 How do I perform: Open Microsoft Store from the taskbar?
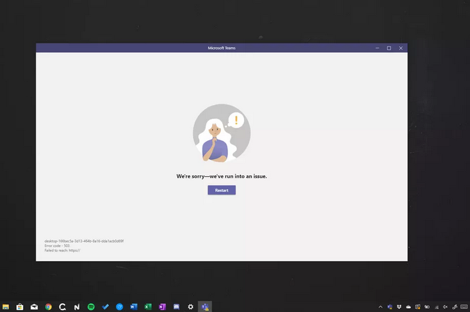pyautogui.click(x=20, y=307)
